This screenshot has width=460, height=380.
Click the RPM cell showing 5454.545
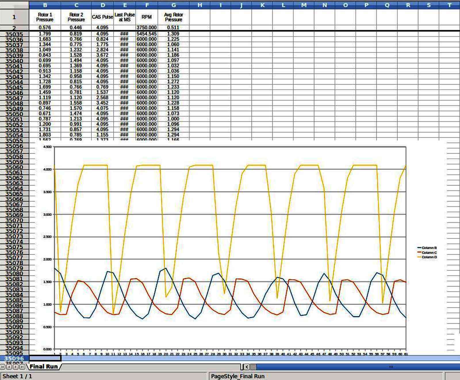[x=147, y=34]
